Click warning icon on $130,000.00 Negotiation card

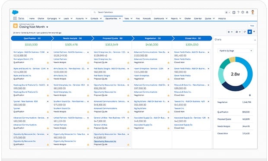(x=168, y=63)
